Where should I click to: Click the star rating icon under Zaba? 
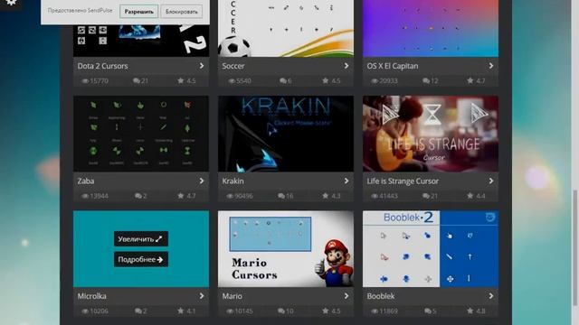181,196
